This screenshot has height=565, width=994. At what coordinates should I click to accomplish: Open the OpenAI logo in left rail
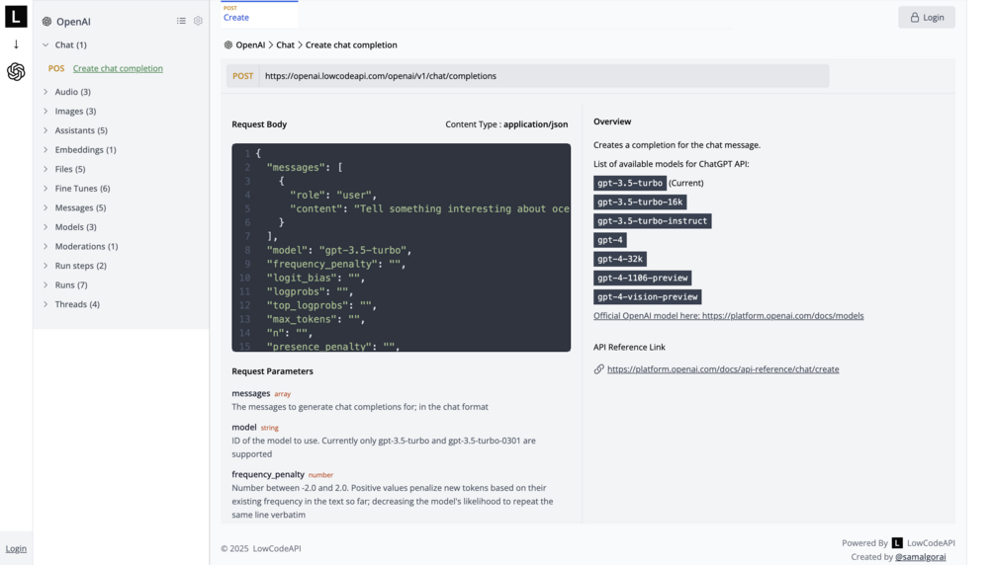click(16, 72)
